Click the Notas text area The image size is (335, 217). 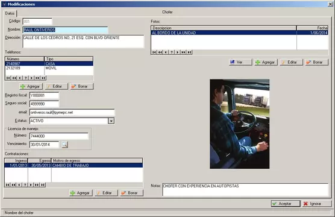pyautogui.click(x=245, y=190)
